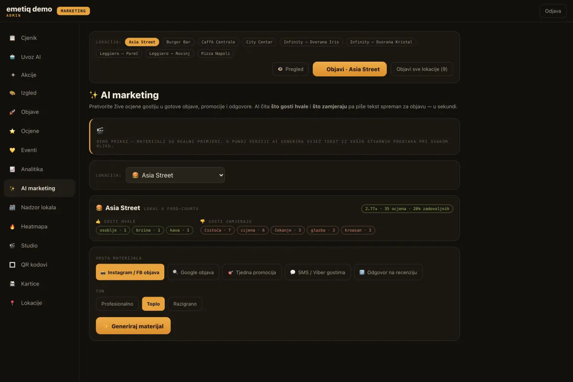The width and height of the screenshot is (573, 382).
Task: Choose Odgovor na recenziju material type
Action: (388, 272)
